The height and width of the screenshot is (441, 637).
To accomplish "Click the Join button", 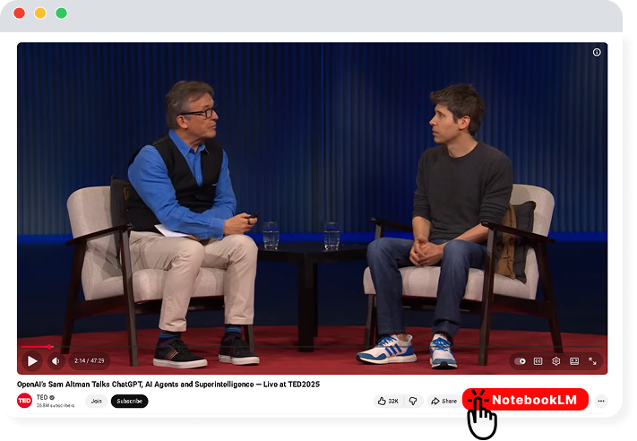I will point(96,402).
